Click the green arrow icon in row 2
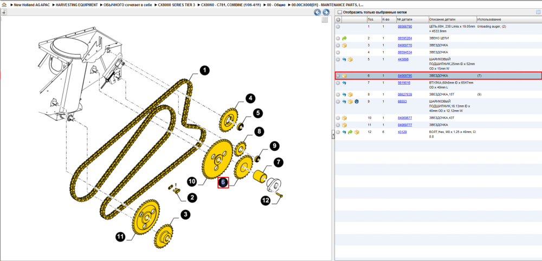 click(344, 39)
